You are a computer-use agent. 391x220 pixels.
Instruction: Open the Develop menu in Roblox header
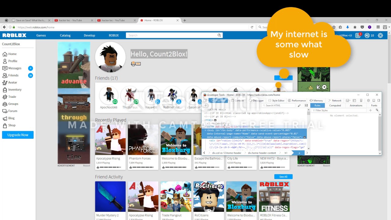(x=90, y=35)
